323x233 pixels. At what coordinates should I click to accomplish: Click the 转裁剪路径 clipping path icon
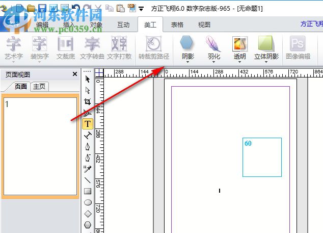pyautogui.click(x=153, y=43)
